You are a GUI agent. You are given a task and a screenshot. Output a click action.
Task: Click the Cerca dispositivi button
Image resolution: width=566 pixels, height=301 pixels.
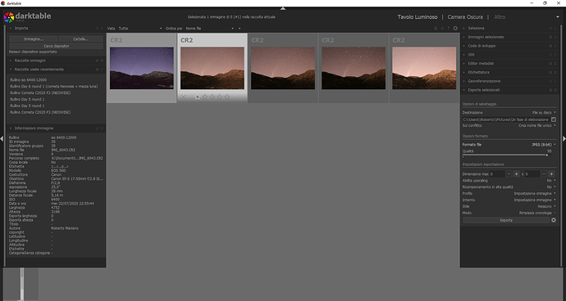click(x=57, y=46)
